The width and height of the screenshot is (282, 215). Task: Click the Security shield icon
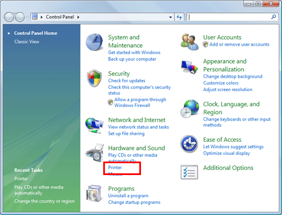click(94, 78)
